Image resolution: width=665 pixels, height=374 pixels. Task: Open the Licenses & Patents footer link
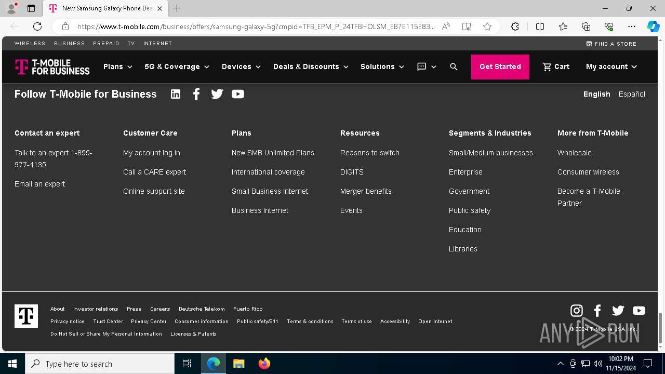(x=193, y=333)
